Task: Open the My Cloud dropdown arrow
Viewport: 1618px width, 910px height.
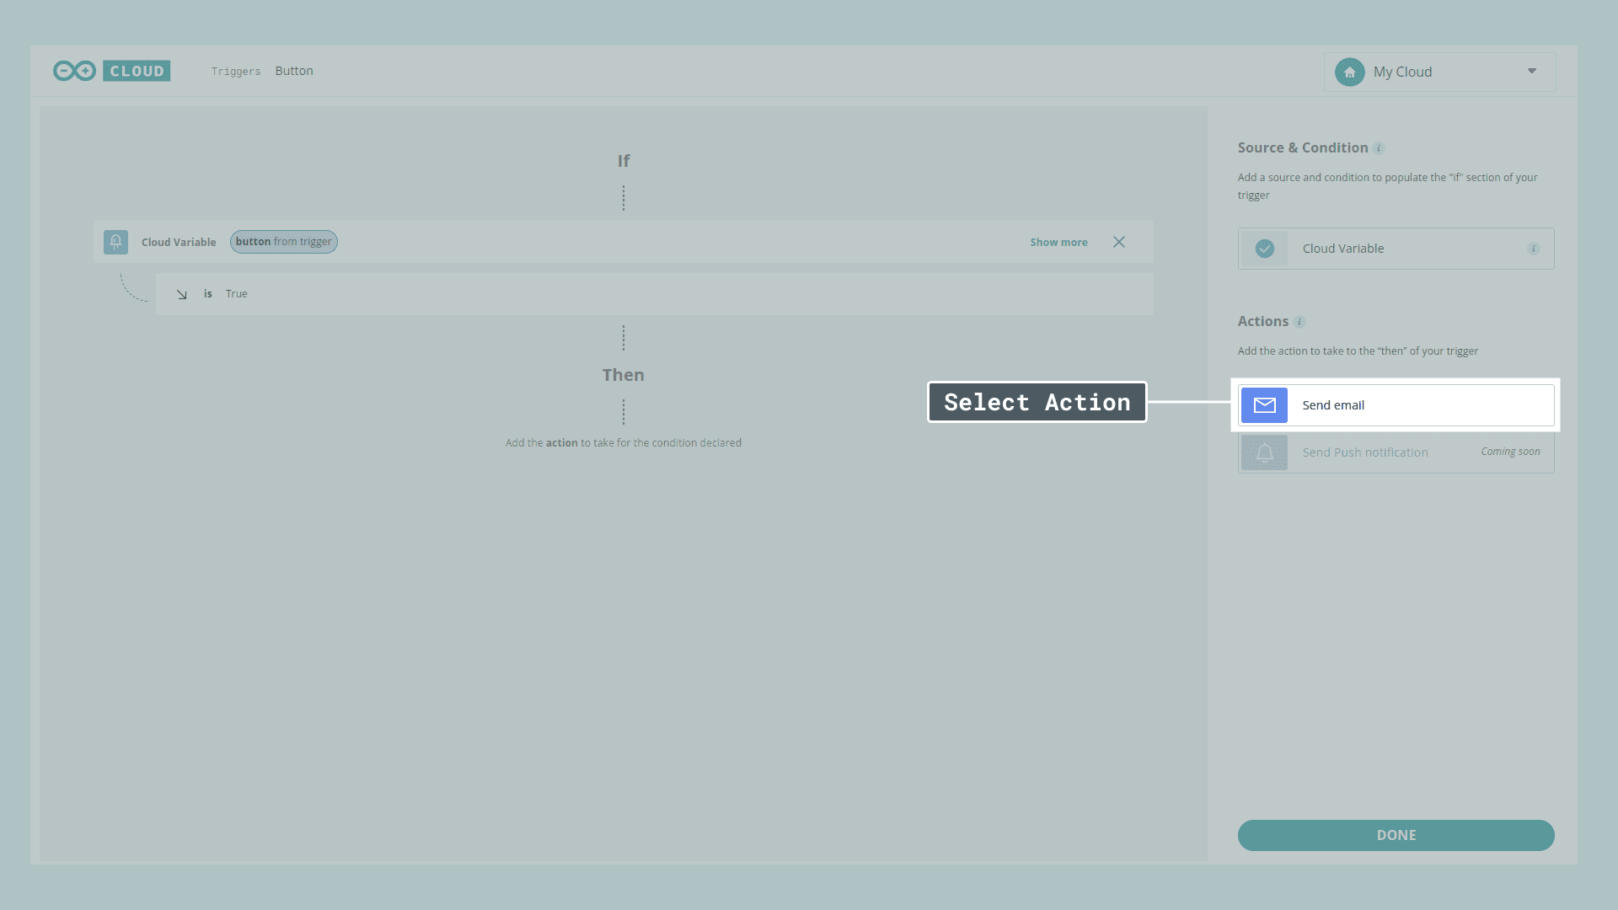Action: coord(1532,72)
